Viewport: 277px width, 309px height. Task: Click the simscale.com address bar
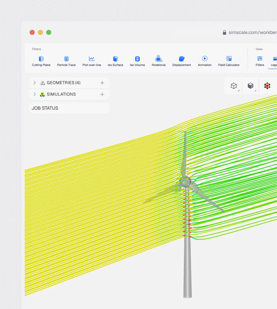[253, 32]
